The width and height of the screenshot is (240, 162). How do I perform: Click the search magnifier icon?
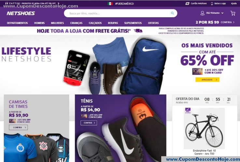pos(172,13)
